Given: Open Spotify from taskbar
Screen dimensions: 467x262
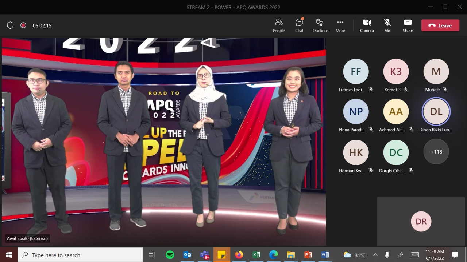Looking at the screenshot, I should [170, 255].
